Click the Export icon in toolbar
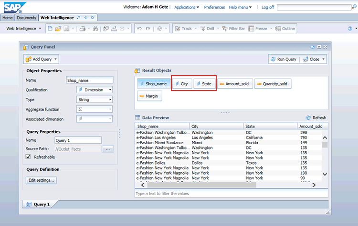The width and height of the screenshot is (358, 226). pyautogui.click(x=114, y=29)
